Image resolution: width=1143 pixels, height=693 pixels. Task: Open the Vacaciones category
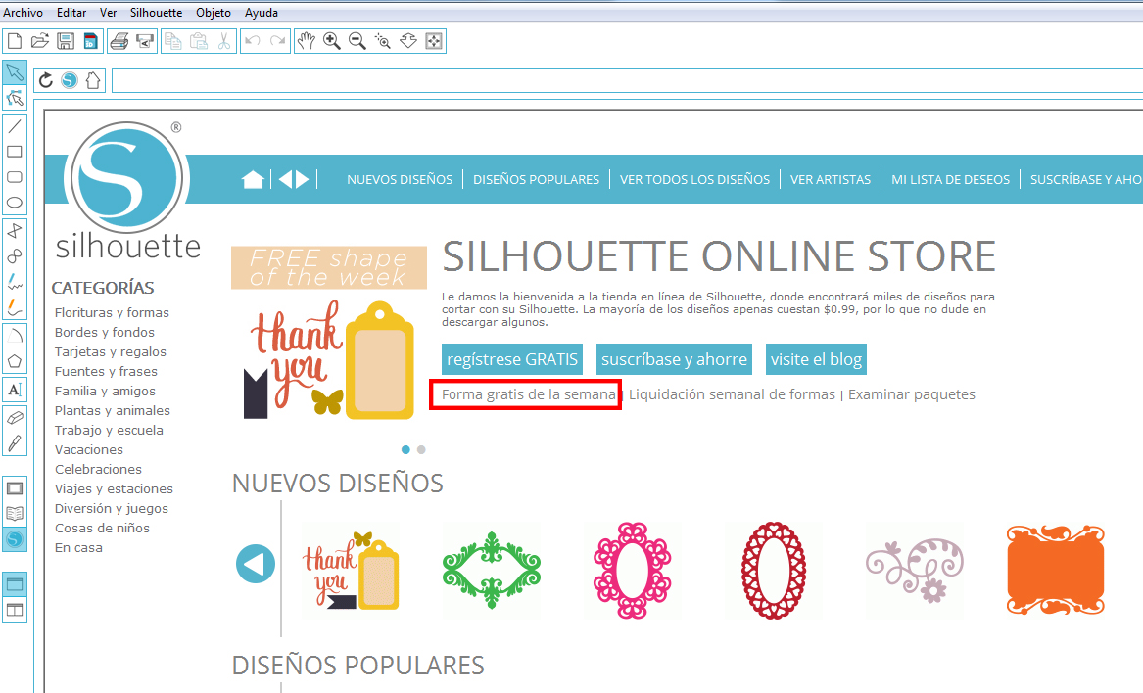click(x=89, y=449)
